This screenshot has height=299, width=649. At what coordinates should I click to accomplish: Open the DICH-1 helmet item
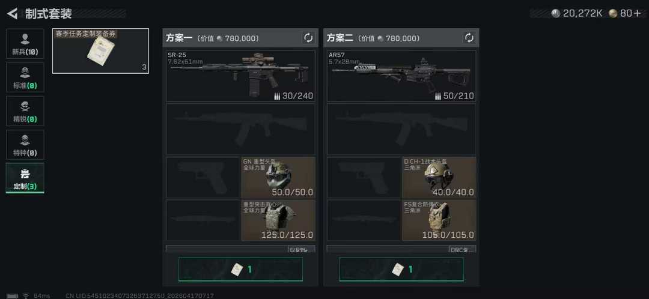coord(439,177)
